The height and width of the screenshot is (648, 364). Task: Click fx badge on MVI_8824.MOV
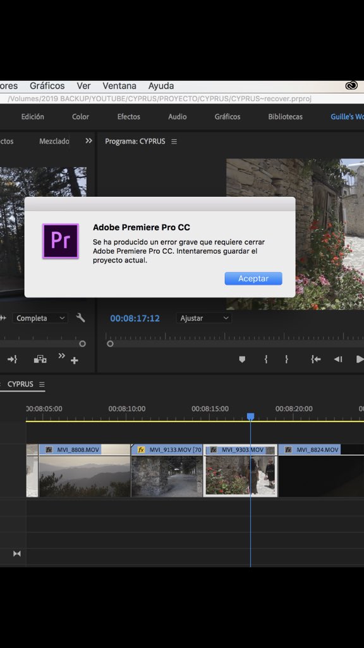coord(288,450)
